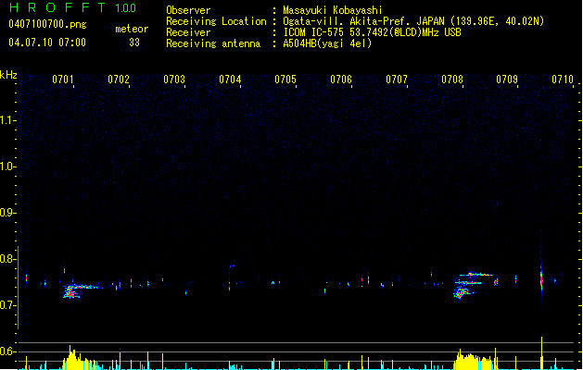Image resolution: width=583 pixels, height=370 pixels.
Task: Click the 1.0 kHz frequency label
Action: (7, 166)
